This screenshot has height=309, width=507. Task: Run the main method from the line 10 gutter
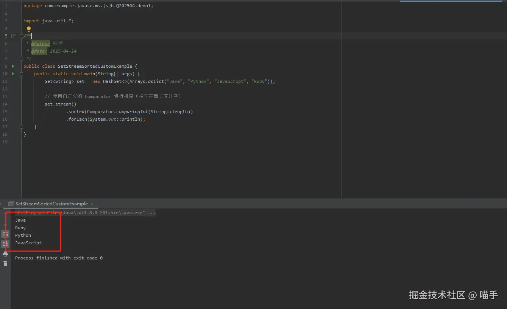(13, 74)
